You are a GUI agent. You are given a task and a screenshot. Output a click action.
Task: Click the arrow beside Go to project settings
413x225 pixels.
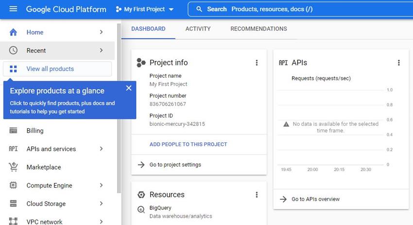pos(141,165)
